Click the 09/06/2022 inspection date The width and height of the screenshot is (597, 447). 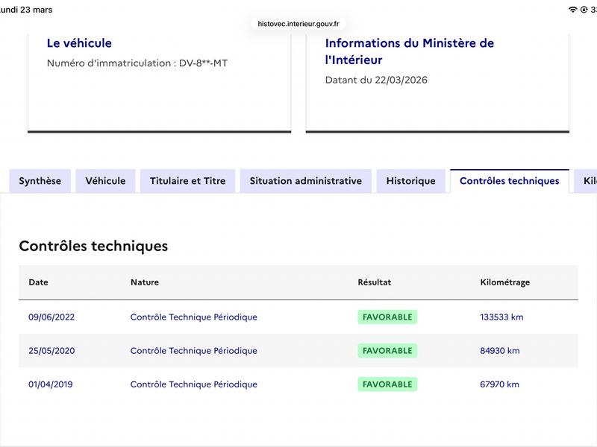click(x=51, y=317)
